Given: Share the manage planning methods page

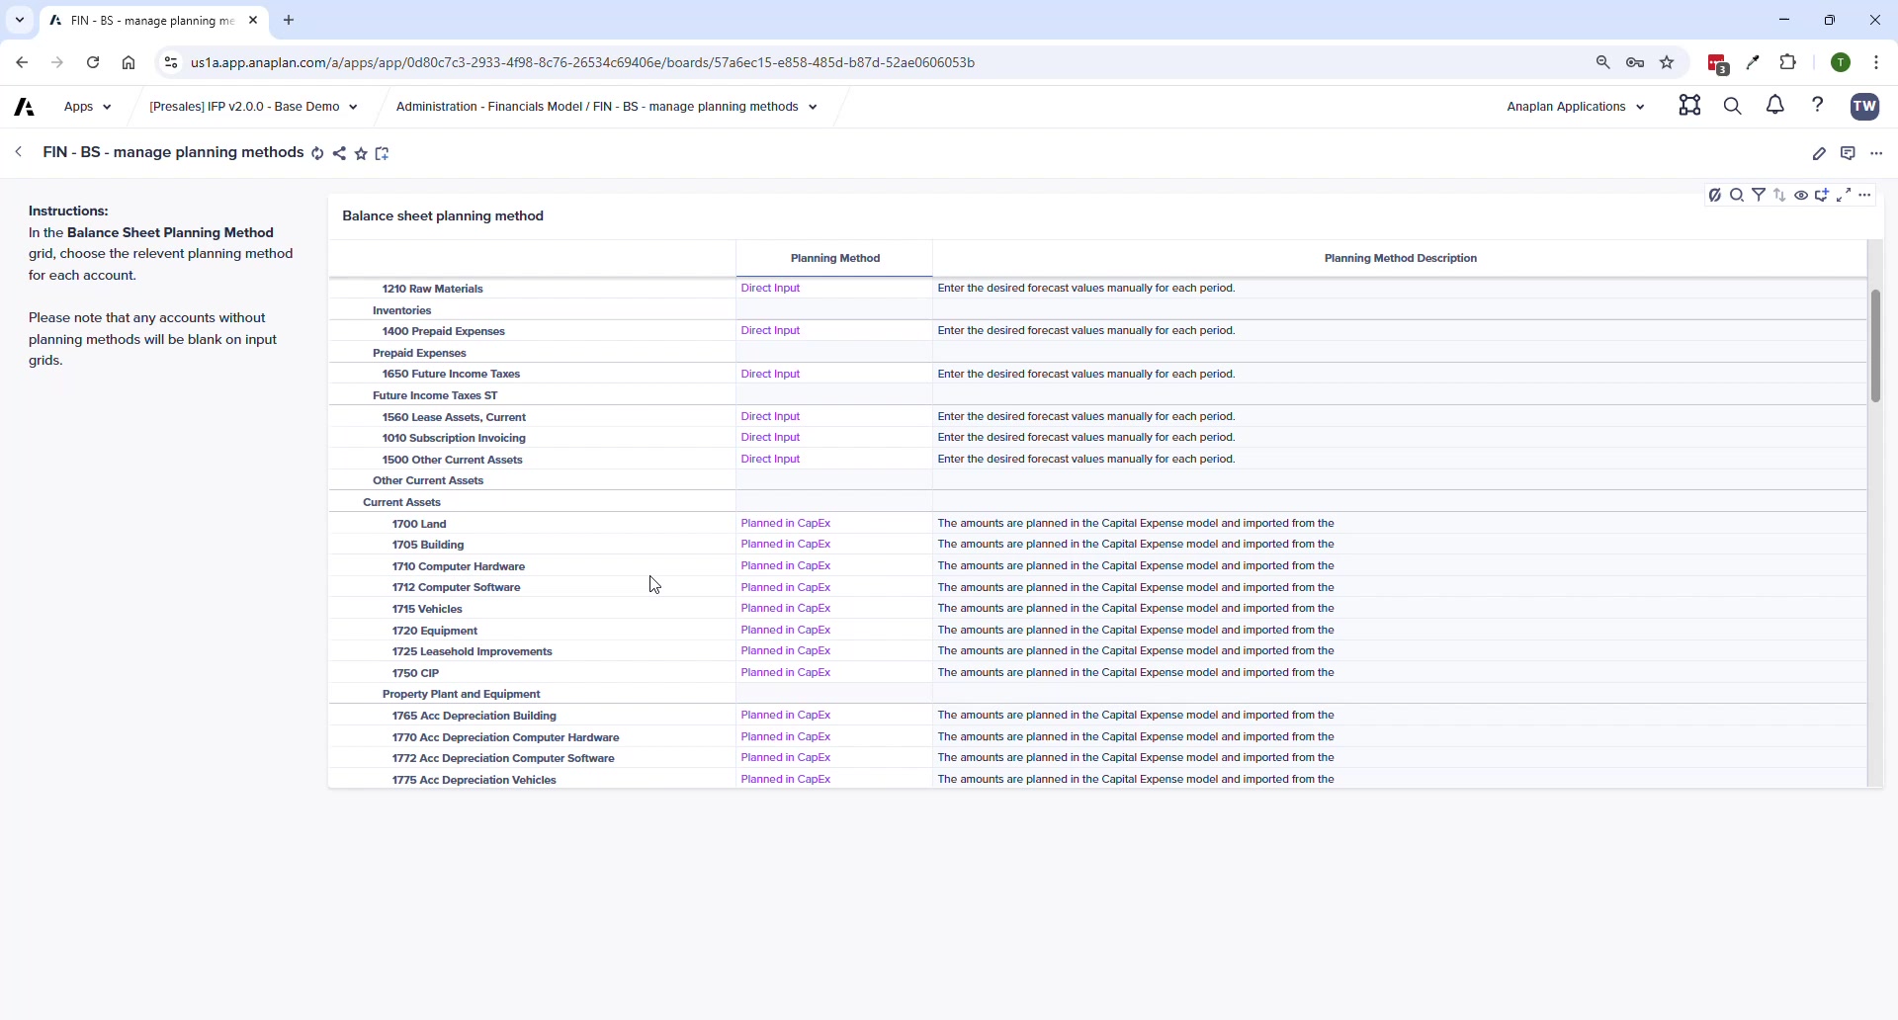Looking at the screenshot, I should click(x=340, y=153).
